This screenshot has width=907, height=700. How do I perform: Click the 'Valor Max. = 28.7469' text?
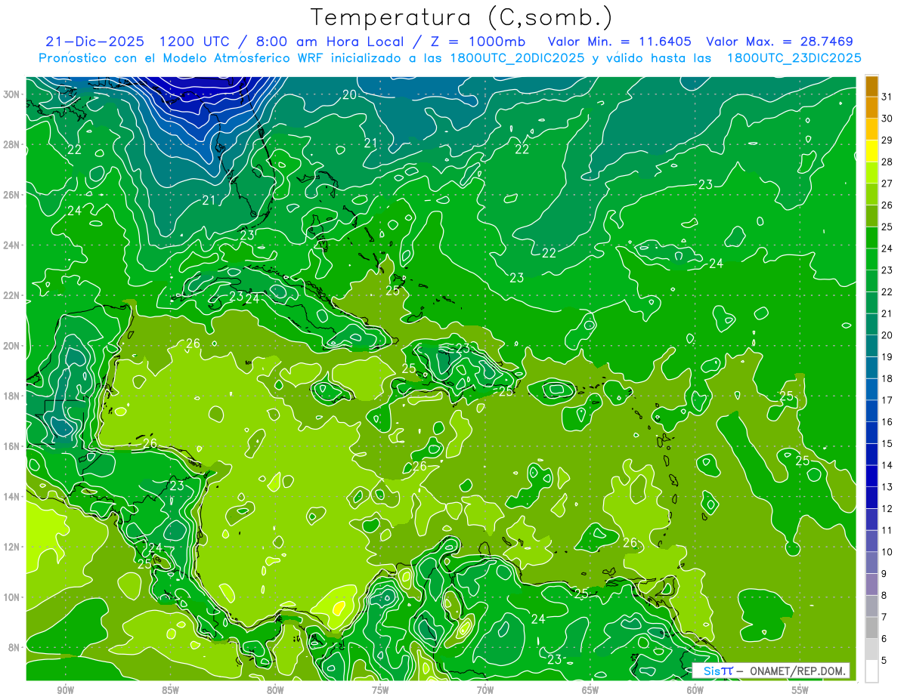[779, 42]
